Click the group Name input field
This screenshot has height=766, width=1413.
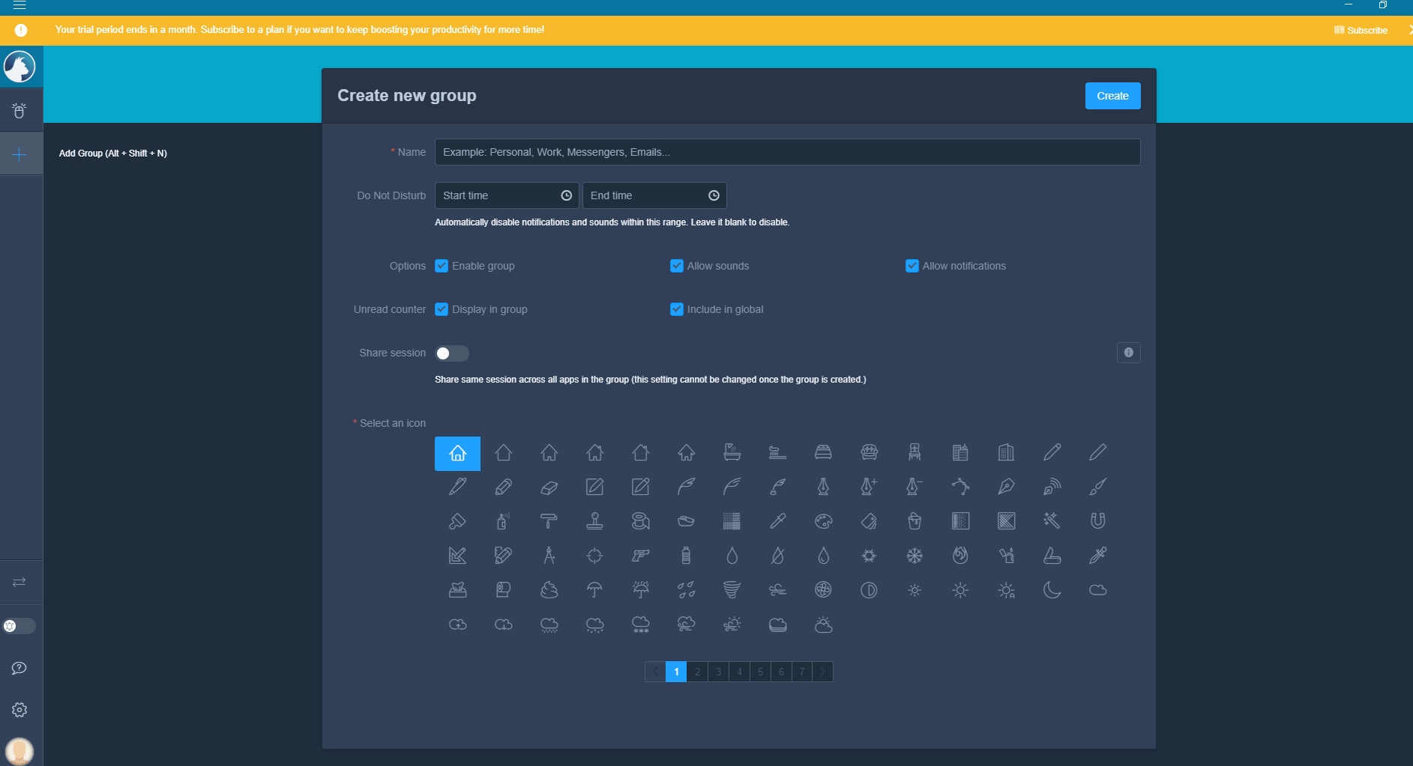coord(787,152)
